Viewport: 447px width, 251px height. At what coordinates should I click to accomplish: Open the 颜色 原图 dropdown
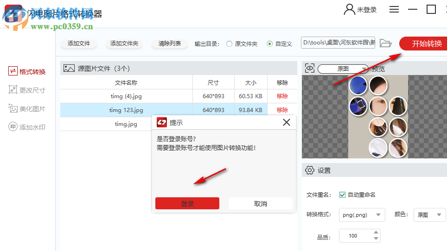pos(430,215)
